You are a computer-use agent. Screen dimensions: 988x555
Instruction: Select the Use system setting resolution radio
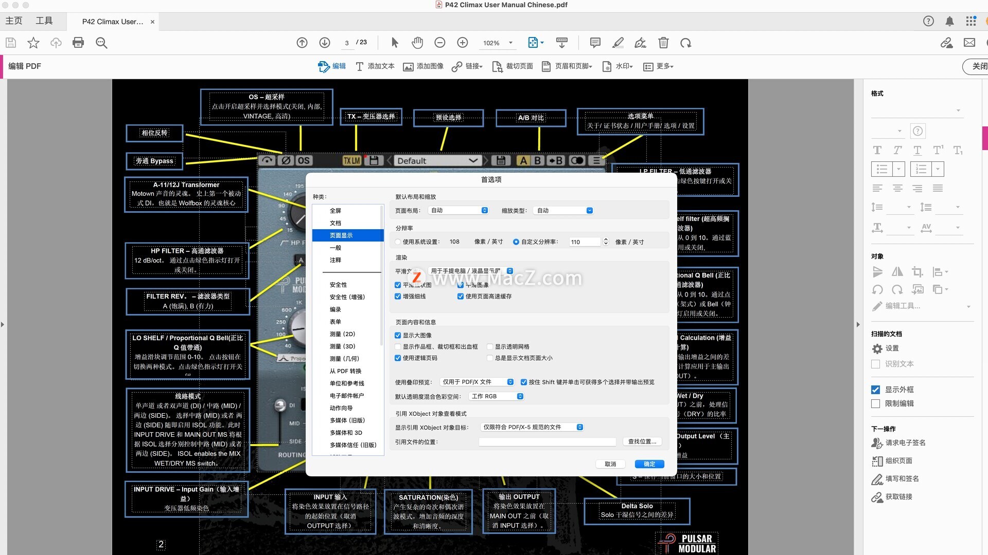398,242
